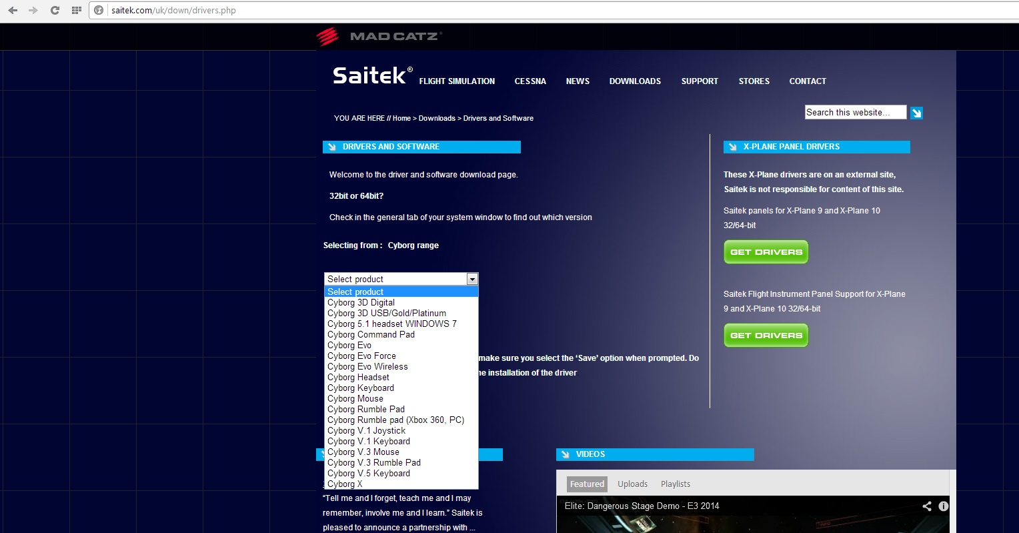The height and width of the screenshot is (533, 1019).
Task: Click the X-Plane Panel Drivers header
Action: tap(816, 147)
